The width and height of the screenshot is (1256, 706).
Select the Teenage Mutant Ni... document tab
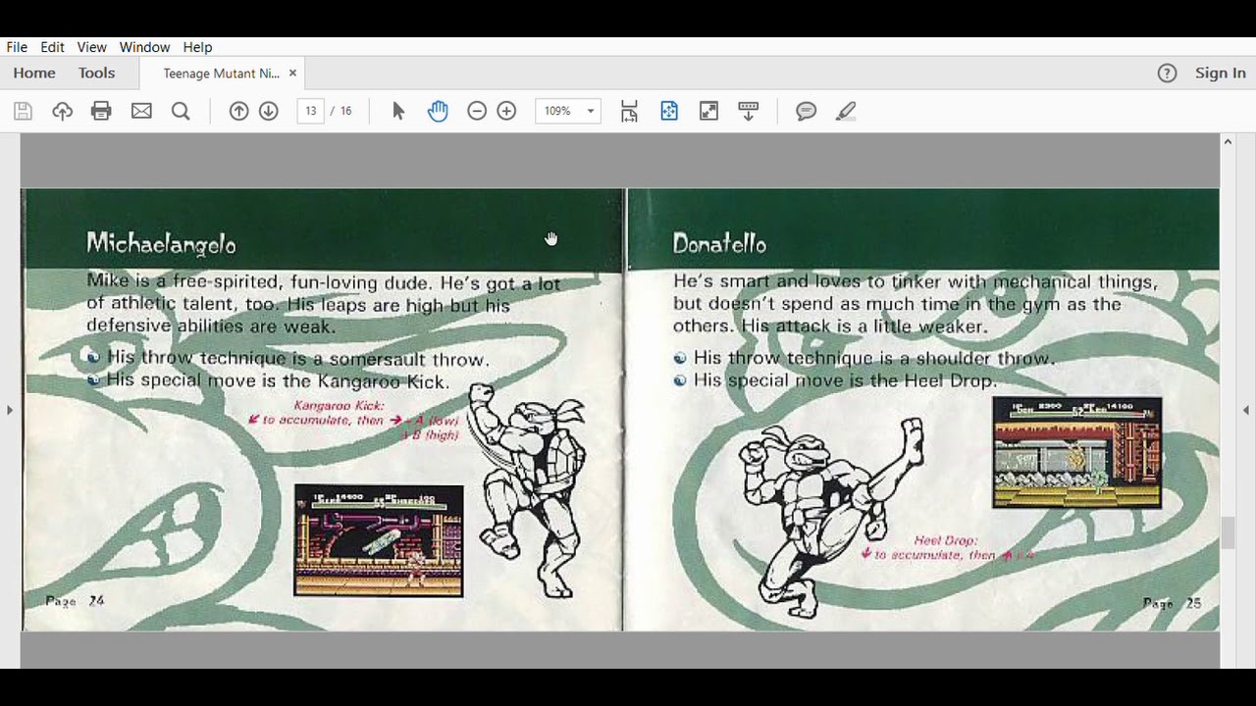pos(221,73)
